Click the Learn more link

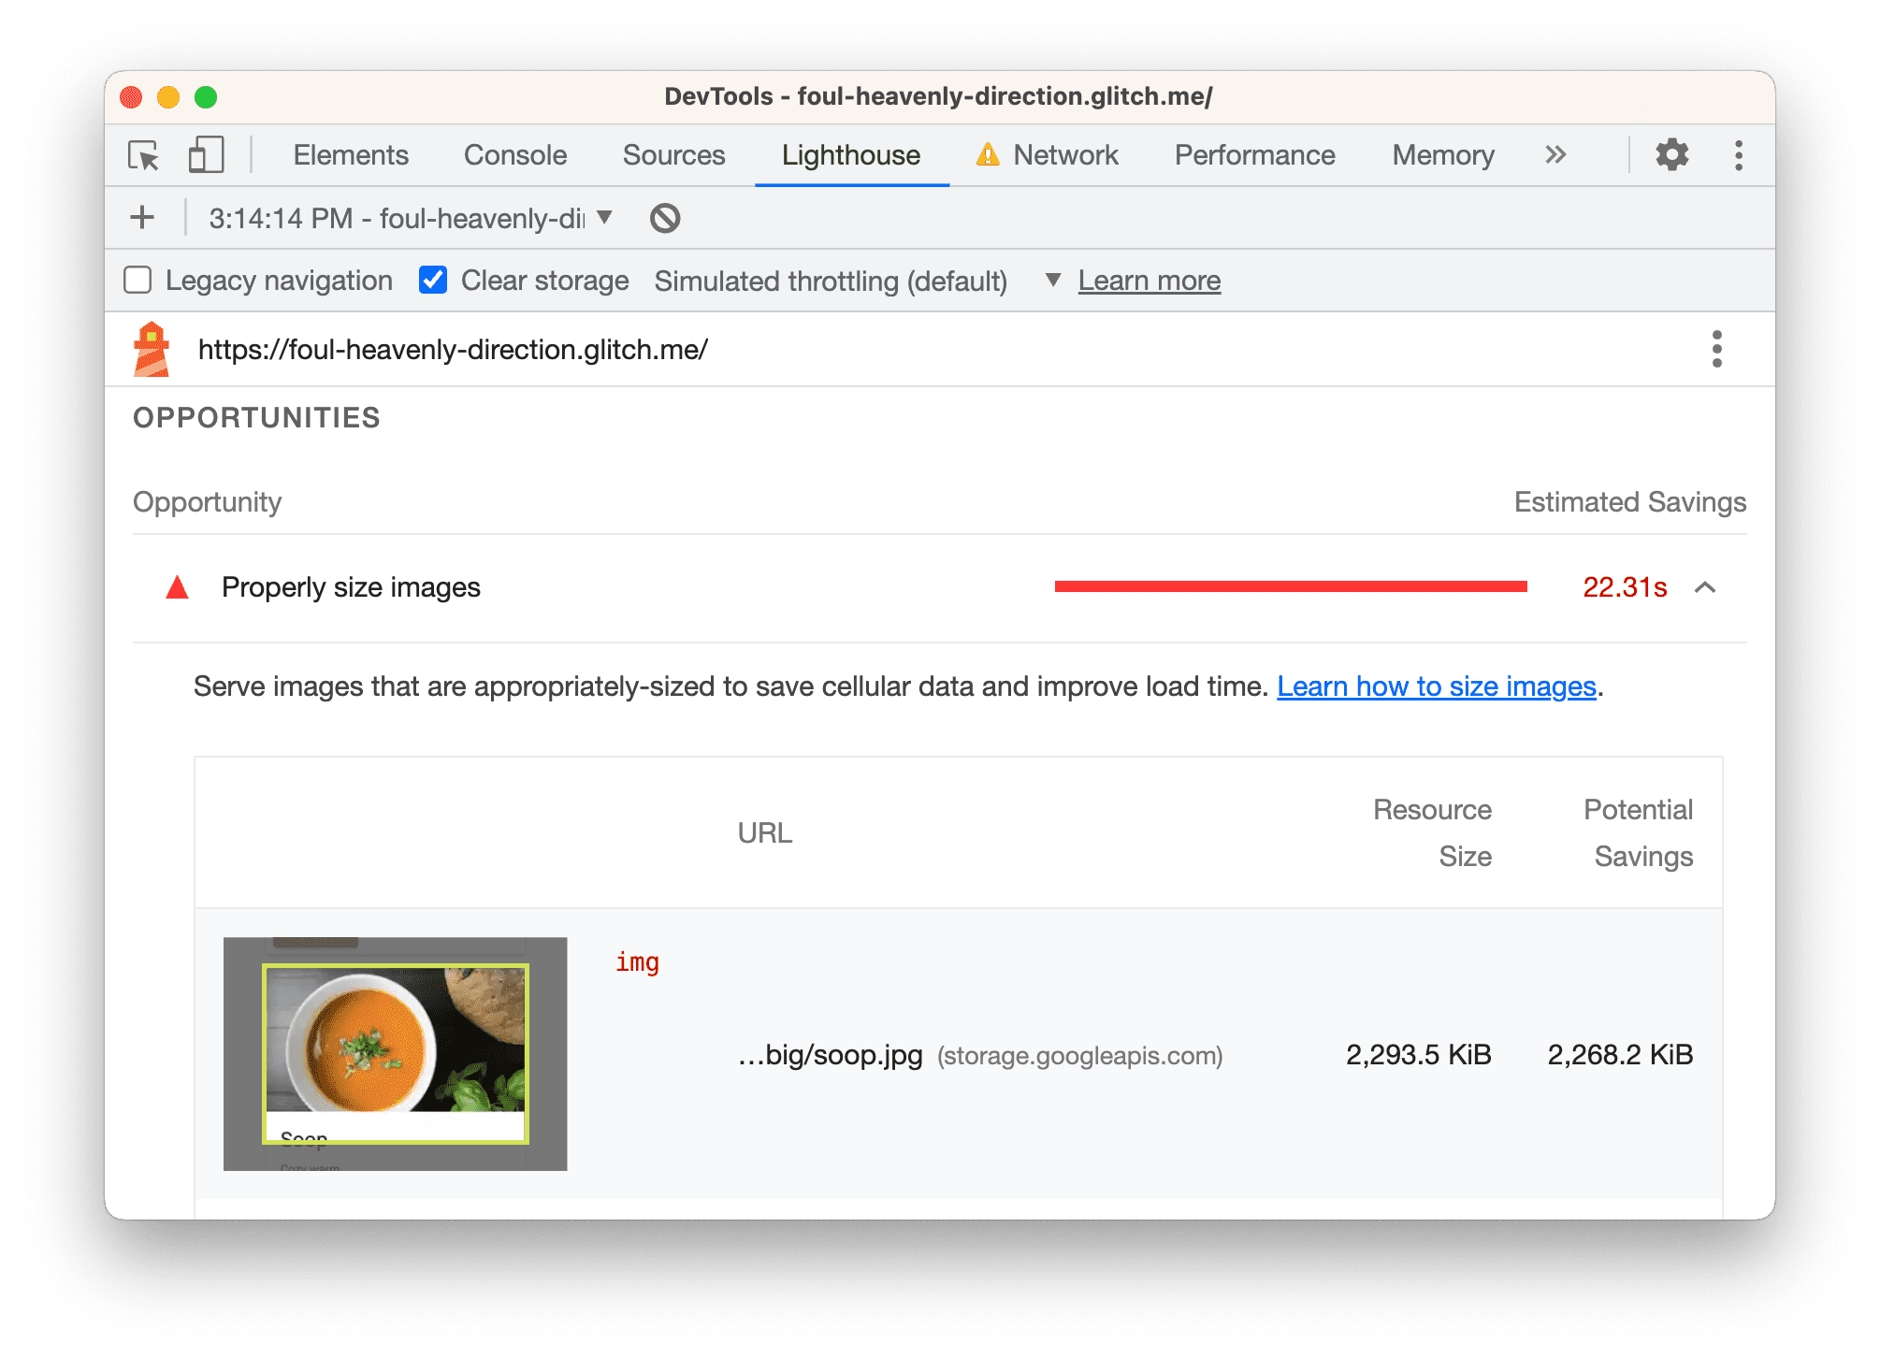pyautogui.click(x=1149, y=281)
